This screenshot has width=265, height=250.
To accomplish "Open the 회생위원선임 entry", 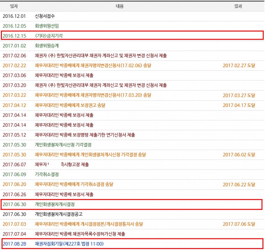I will click(47, 26).
